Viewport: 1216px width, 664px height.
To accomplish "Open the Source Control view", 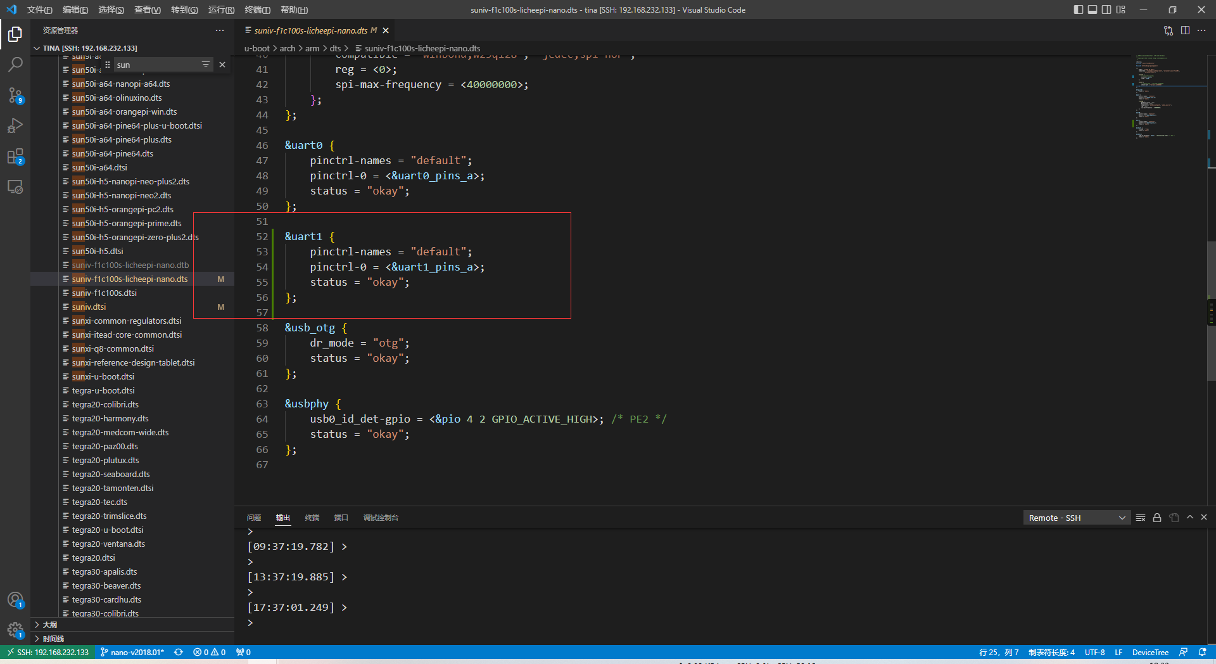I will click(15, 95).
